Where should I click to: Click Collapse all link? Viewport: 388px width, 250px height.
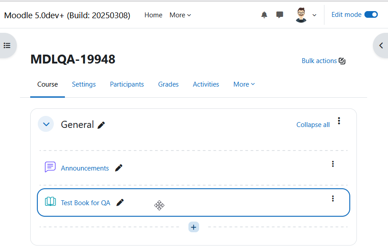point(313,125)
